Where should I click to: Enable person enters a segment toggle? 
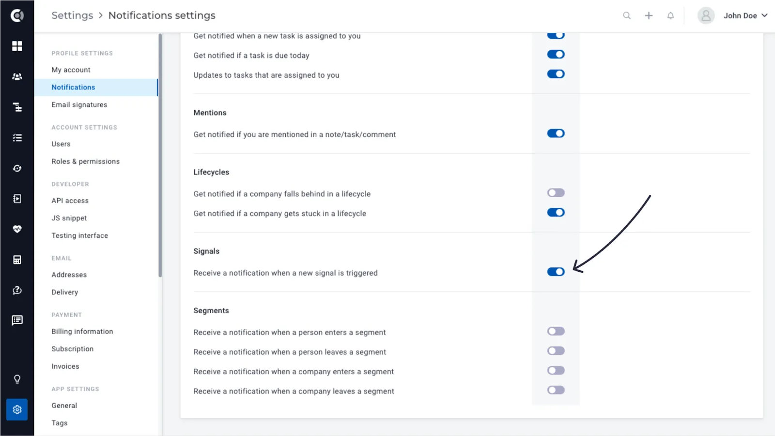pos(556,331)
